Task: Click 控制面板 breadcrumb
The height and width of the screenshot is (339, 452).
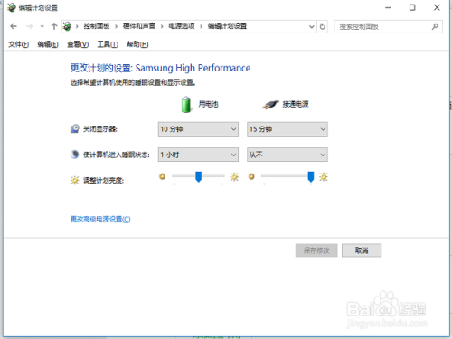Action: click(x=97, y=26)
